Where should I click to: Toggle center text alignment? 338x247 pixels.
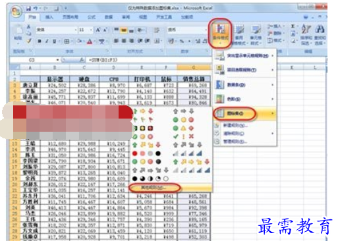[x=124, y=41]
